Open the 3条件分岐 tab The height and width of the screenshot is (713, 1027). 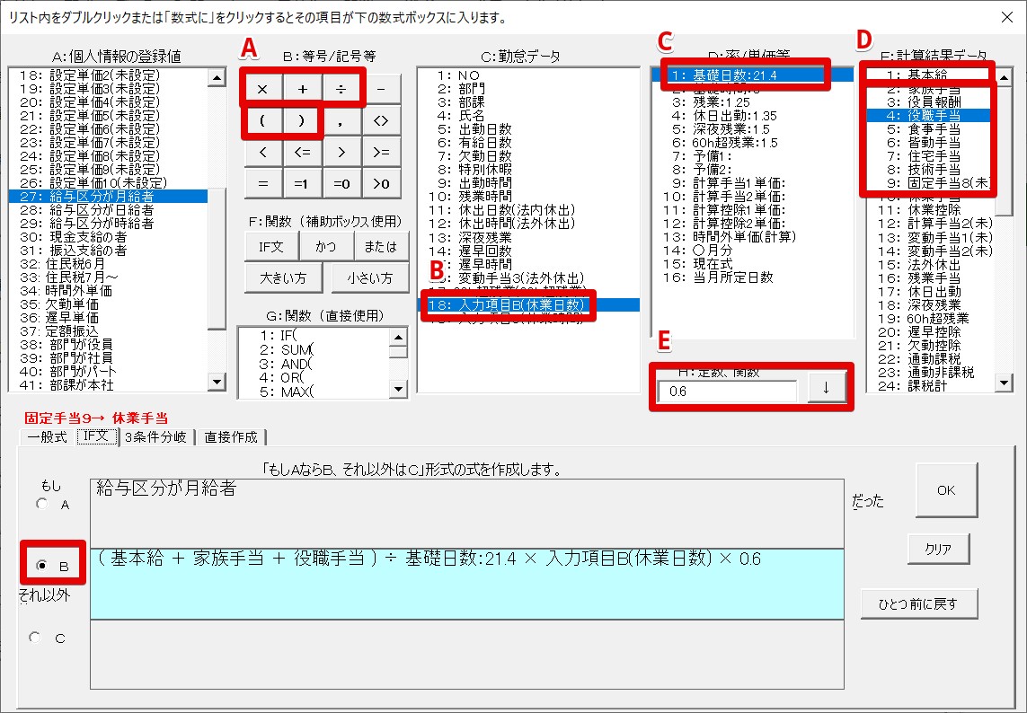(156, 437)
